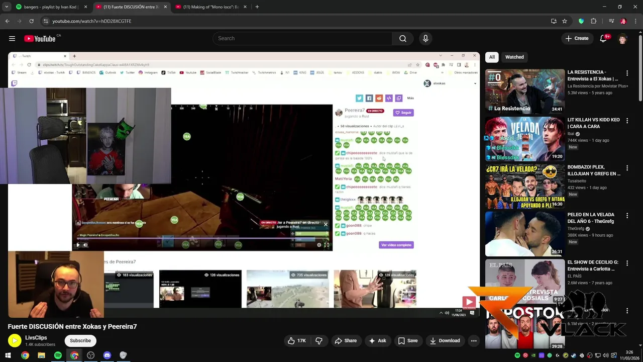Screen dimensions: 643x362
Task: Open the LivsClips channel name link
Action: point(36,338)
